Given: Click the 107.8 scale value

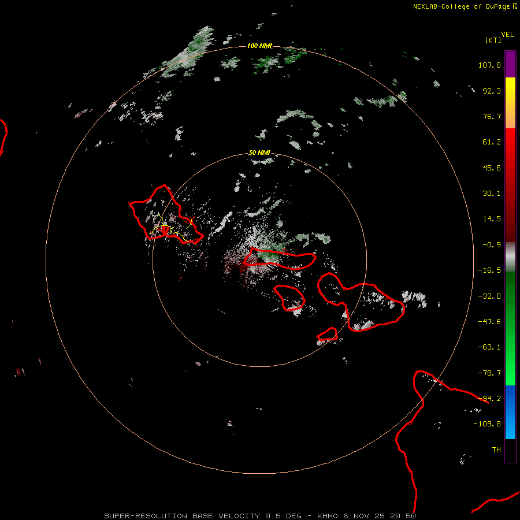Looking at the screenshot, I should click(489, 65).
